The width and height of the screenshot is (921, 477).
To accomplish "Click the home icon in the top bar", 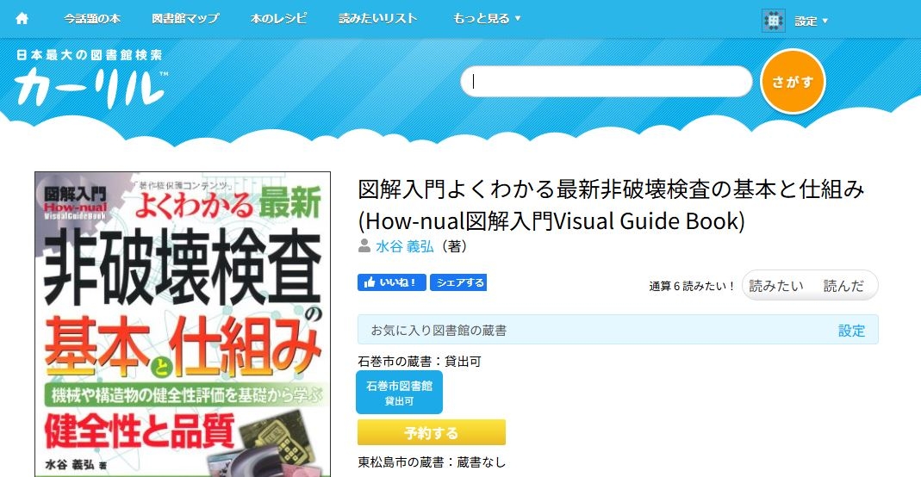I will pyautogui.click(x=22, y=19).
